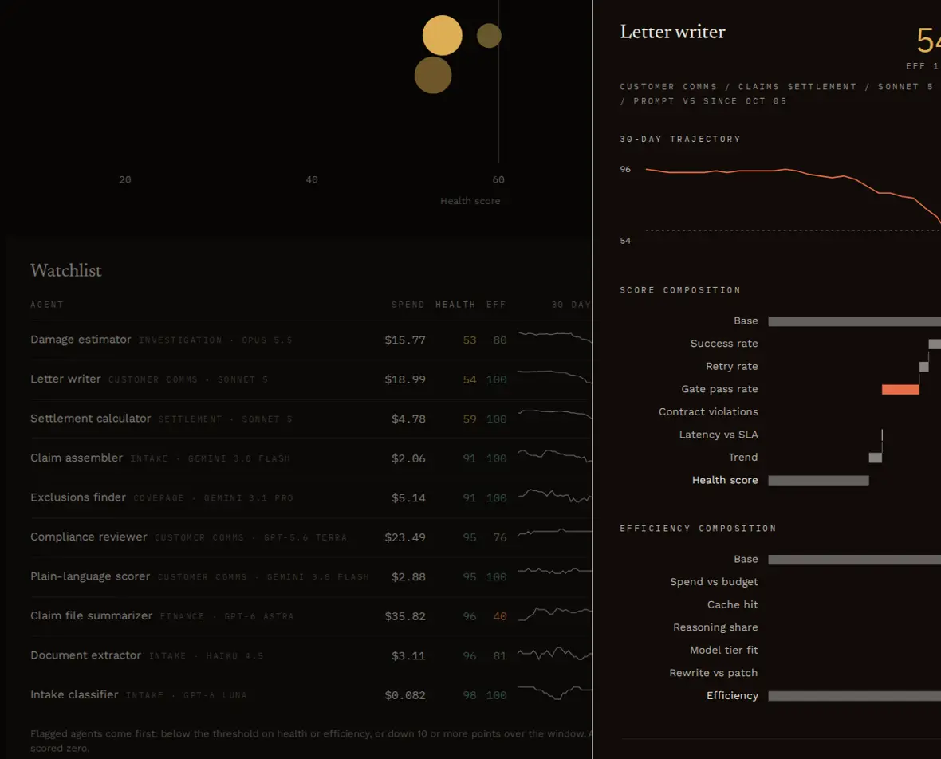The height and width of the screenshot is (759, 941).
Task: Click the orange Gate pass rate bar
Action: point(900,389)
